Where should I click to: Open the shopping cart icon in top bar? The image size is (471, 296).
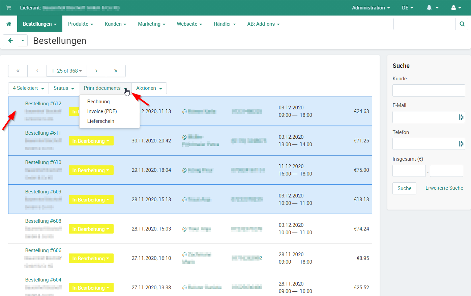pos(8,8)
